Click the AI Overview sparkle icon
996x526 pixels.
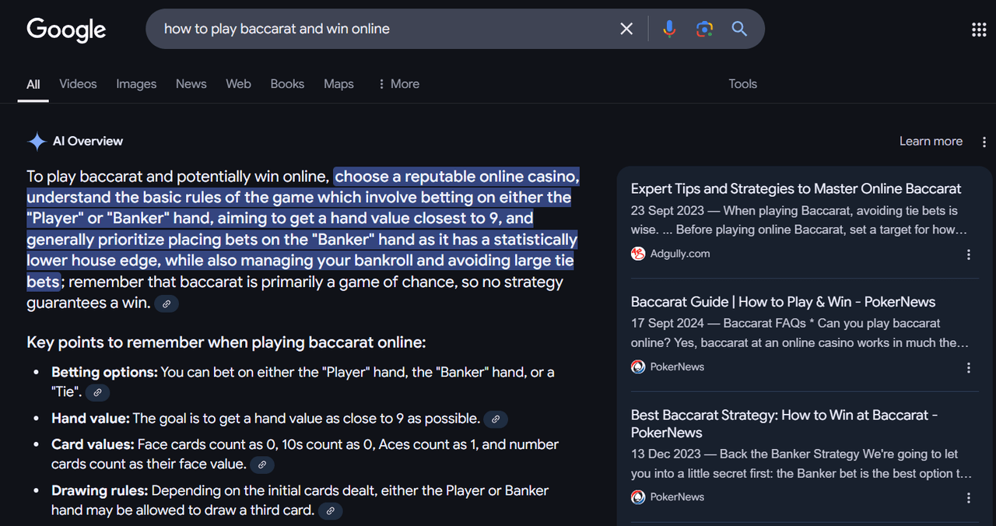click(37, 141)
